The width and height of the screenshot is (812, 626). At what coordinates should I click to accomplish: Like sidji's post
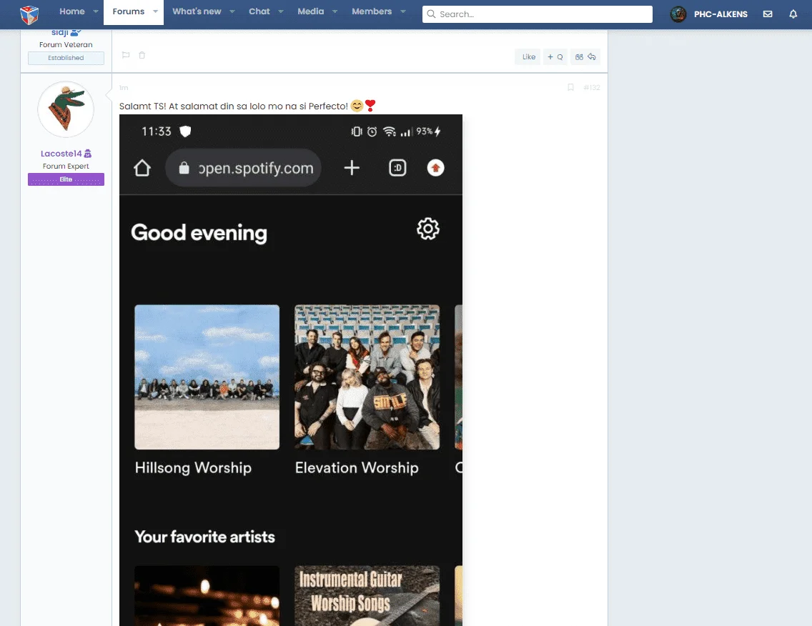point(528,57)
